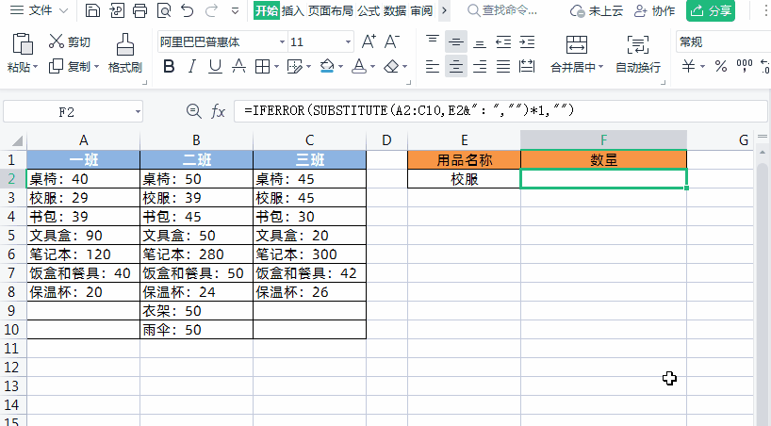The height and width of the screenshot is (426, 771).
Task: Switch to the Data tab 数据
Action: [x=395, y=10]
